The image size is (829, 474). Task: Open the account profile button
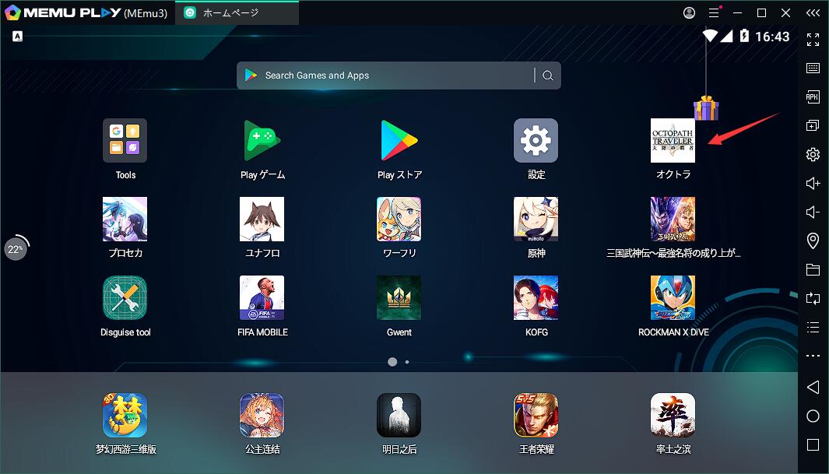[688, 12]
